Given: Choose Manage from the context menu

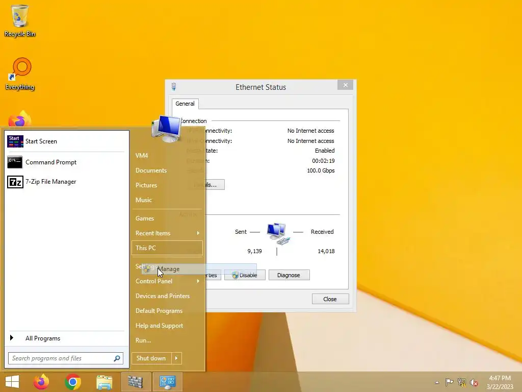Looking at the screenshot, I should tap(199, 269).
